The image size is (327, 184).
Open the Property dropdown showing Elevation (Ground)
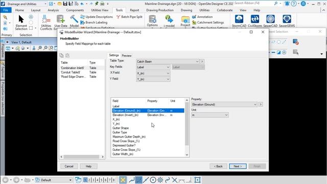coord(224,104)
